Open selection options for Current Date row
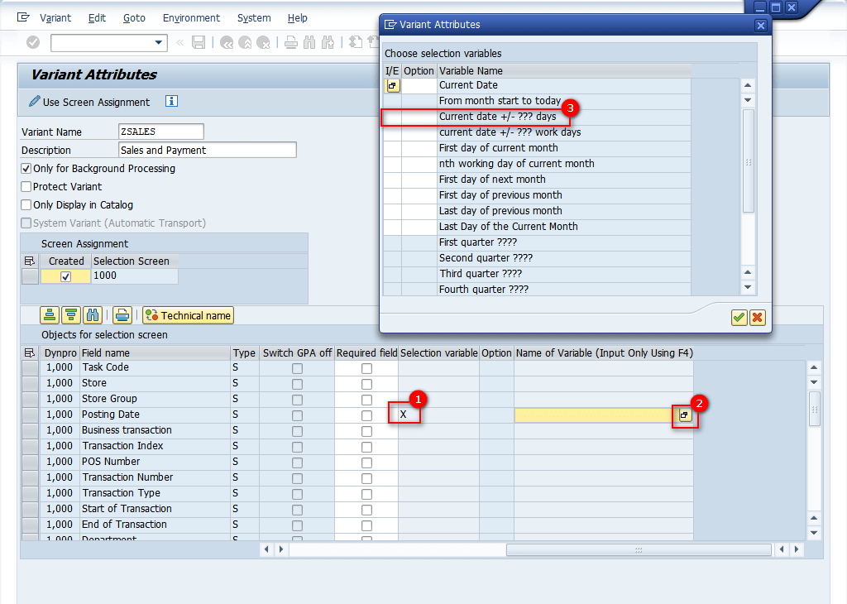Image resolution: width=847 pixels, height=604 pixels. point(392,86)
